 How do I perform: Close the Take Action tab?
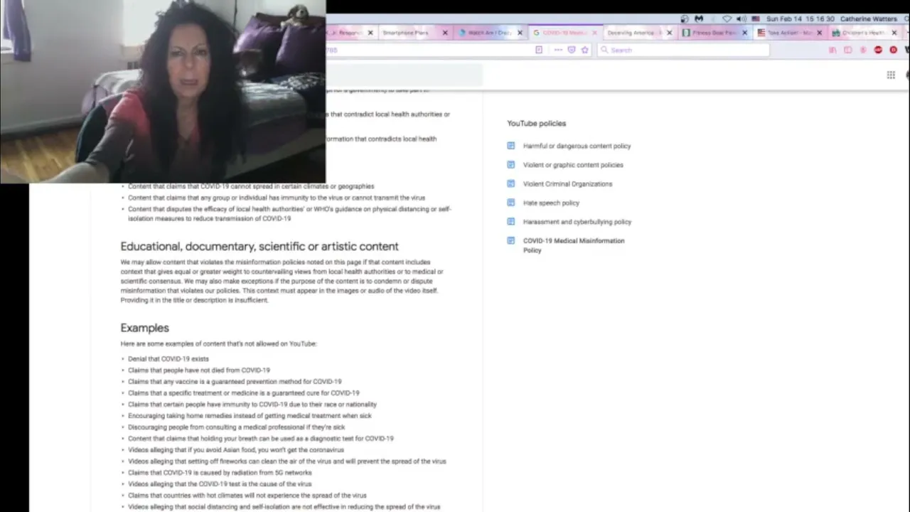819,33
